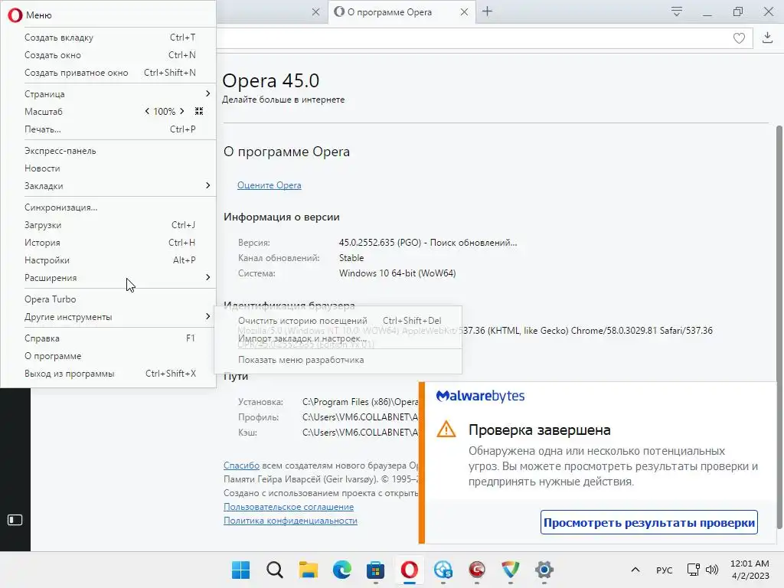Open 'Экспресс-панель' from the menu
Image resolution: width=784 pixels, height=588 pixels.
coord(109,151)
